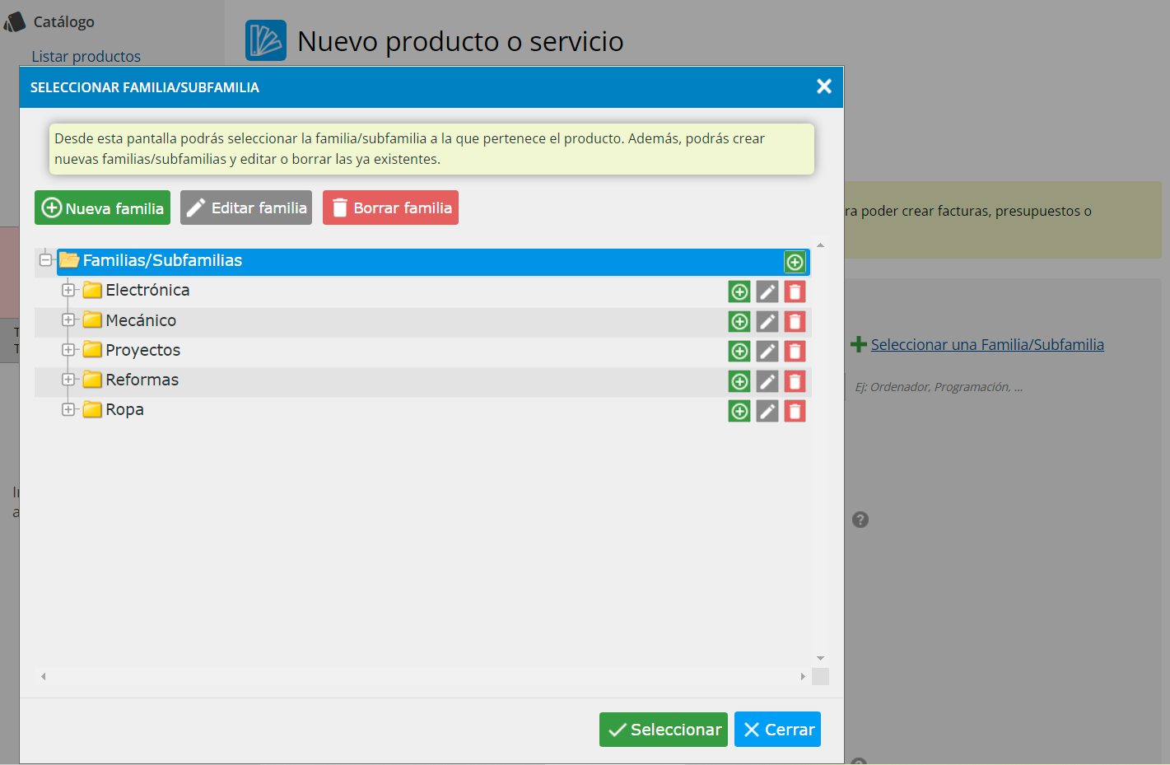
Task: Expand the Proyectos tree node
Action: (x=68, y=349)
